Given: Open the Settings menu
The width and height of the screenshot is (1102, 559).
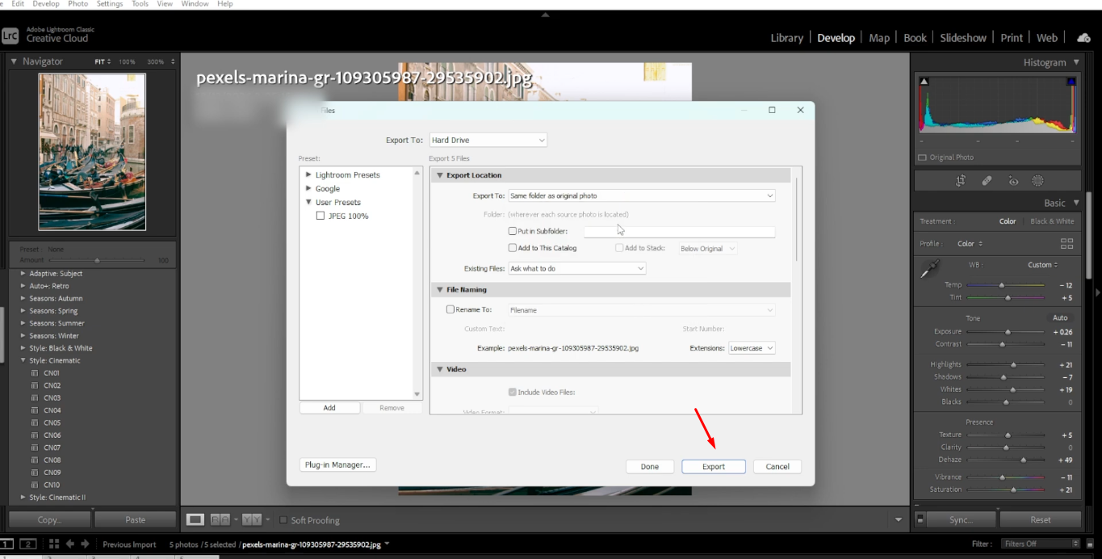Looking at the screenshot, I should [x=109, y=3].
